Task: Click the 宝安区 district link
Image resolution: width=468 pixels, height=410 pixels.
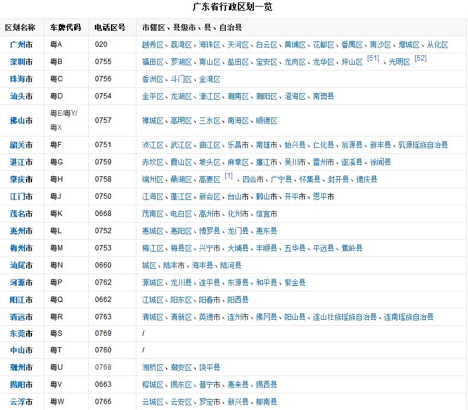Action: pos(266,62)
